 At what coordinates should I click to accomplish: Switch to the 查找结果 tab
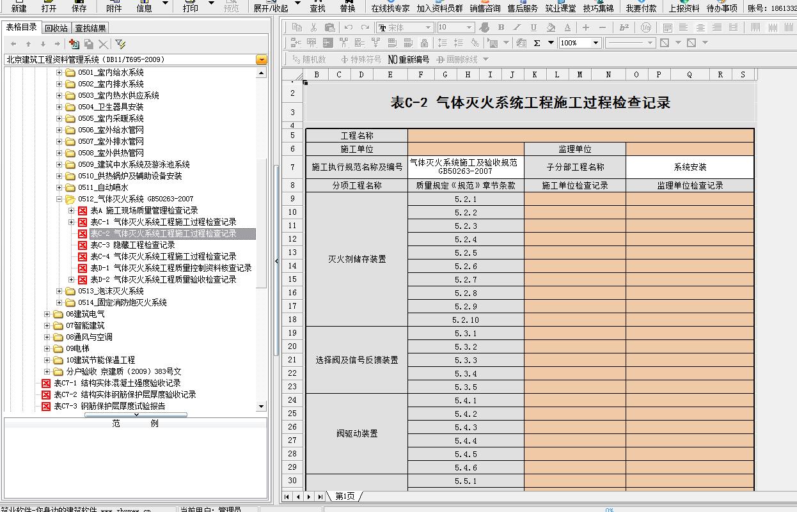click(x=90, y=28)
